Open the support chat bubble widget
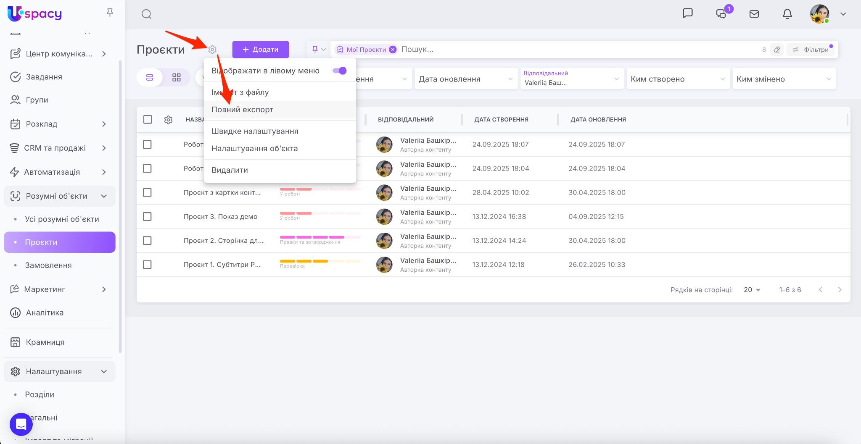This screenshot has width=861, height=444. coord(21,424)
